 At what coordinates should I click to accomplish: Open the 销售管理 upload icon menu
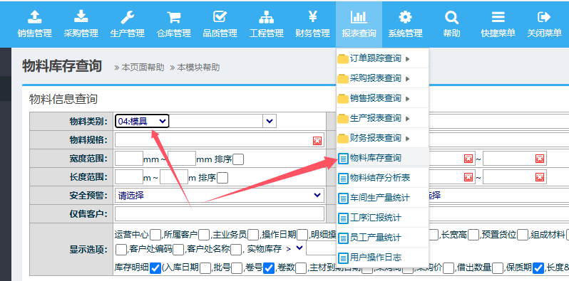[34, 16]
